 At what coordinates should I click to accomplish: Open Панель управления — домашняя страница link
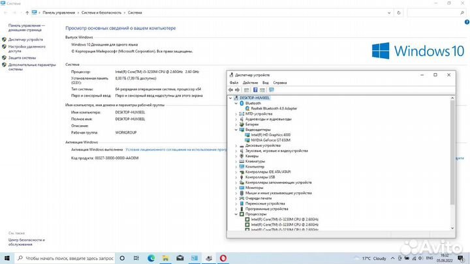click(26, 27)
